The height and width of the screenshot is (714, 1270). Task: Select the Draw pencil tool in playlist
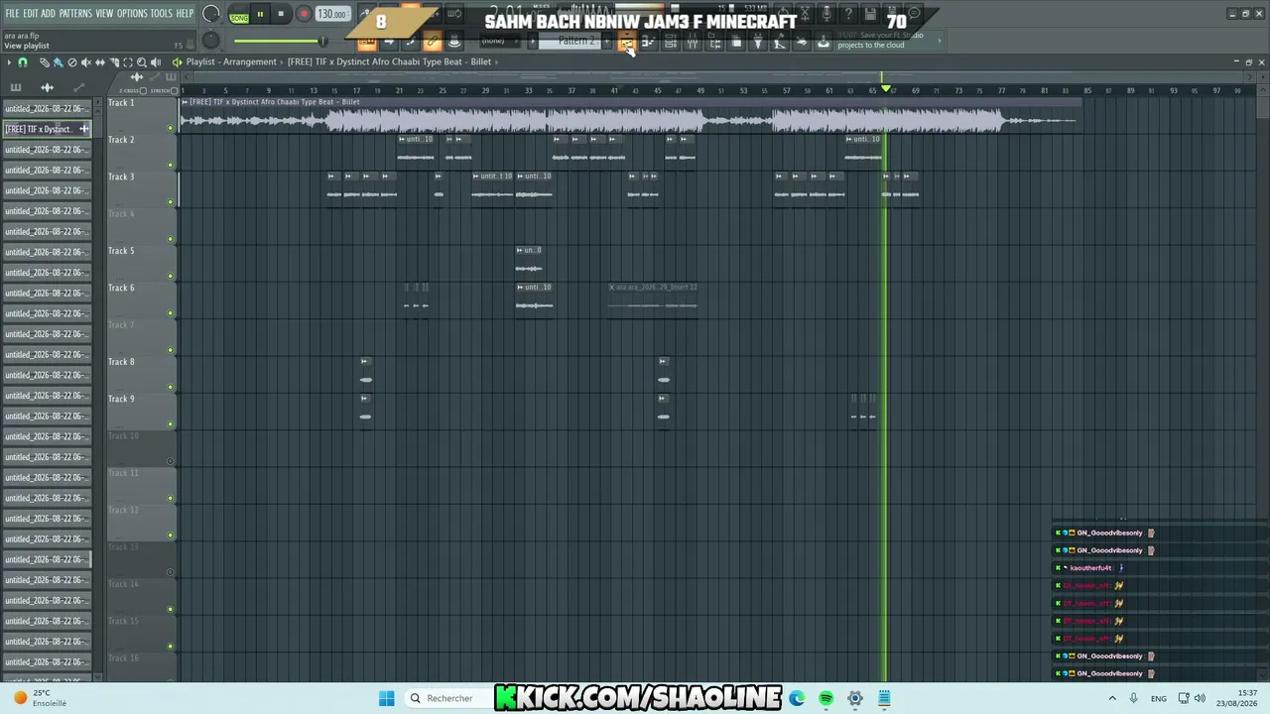click(44, 62)
